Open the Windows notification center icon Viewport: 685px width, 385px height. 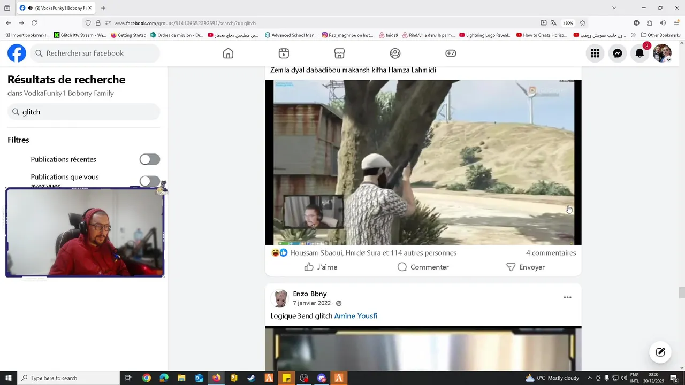tap(674, 378)
